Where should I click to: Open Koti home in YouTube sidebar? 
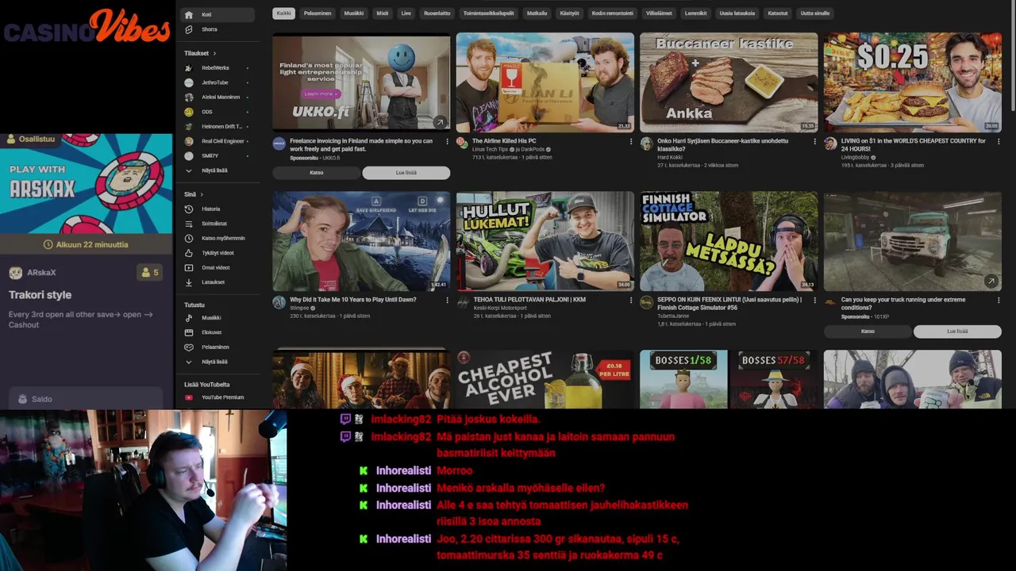tap(217, 14)
